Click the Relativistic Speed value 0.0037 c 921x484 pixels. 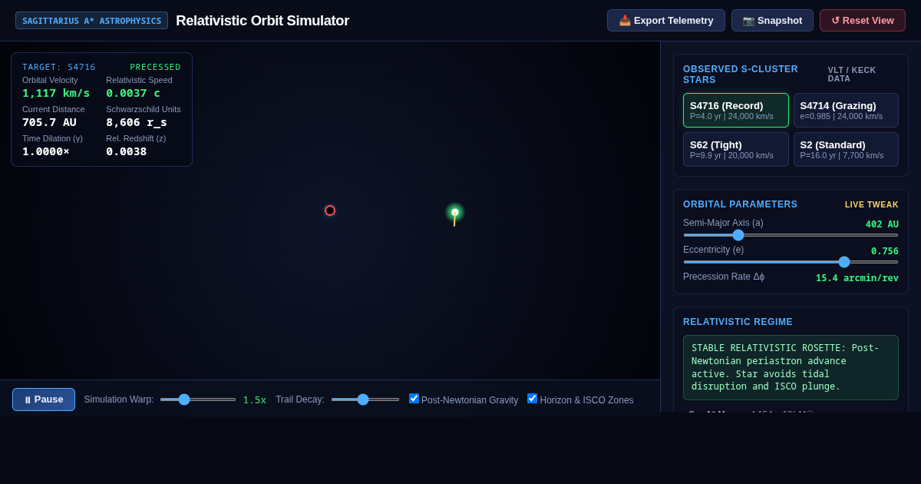134,93
